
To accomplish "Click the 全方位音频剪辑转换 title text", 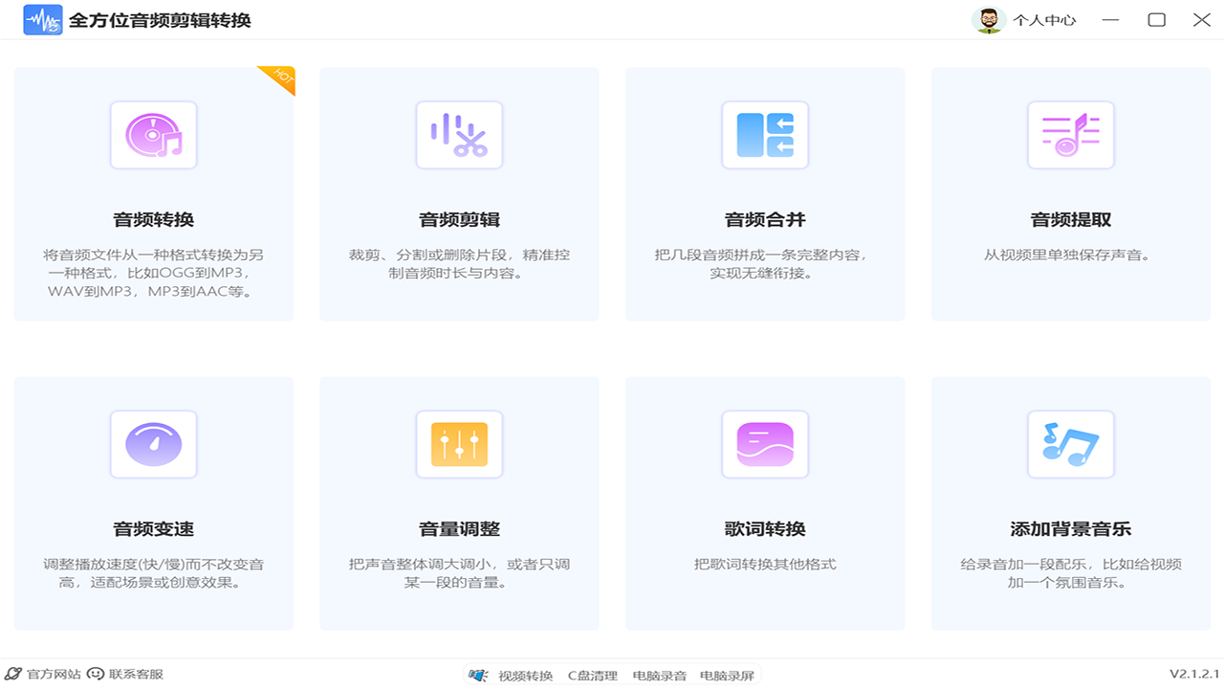I will click(x=159, y=18).
